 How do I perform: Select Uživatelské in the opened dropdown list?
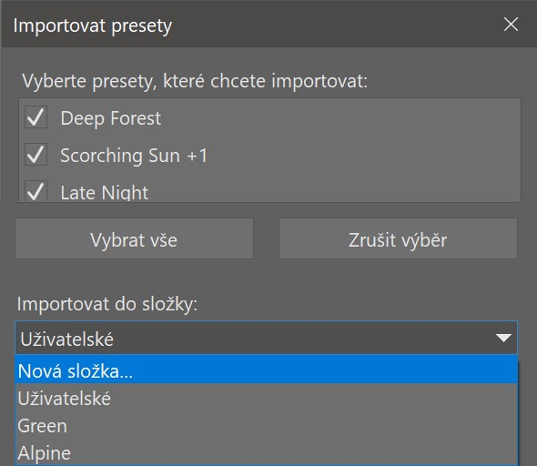pos(266,398)
